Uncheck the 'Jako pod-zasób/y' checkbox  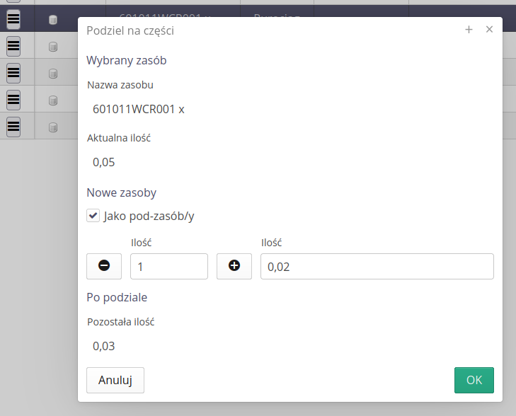click(x=93, y=216)
